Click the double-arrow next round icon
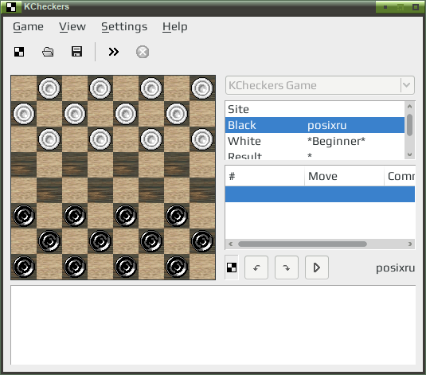The image size is (426, 375). coord(114,52)
